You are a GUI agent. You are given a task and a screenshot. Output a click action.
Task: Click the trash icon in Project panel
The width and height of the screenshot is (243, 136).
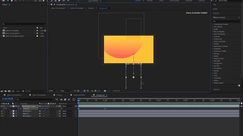[23, 91]
